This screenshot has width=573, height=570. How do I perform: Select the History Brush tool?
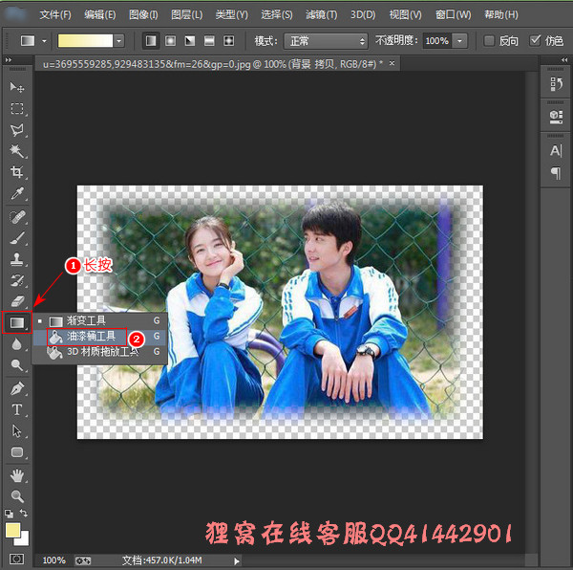(x=16, y=280)
